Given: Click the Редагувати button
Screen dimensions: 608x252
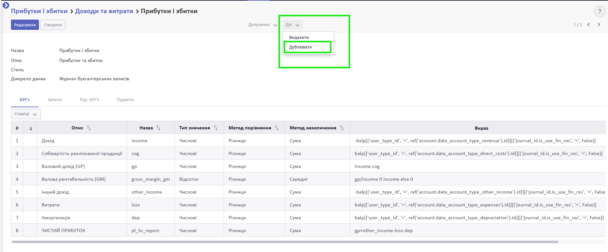Looking at the screenshot, I should (x=25, y=25).
